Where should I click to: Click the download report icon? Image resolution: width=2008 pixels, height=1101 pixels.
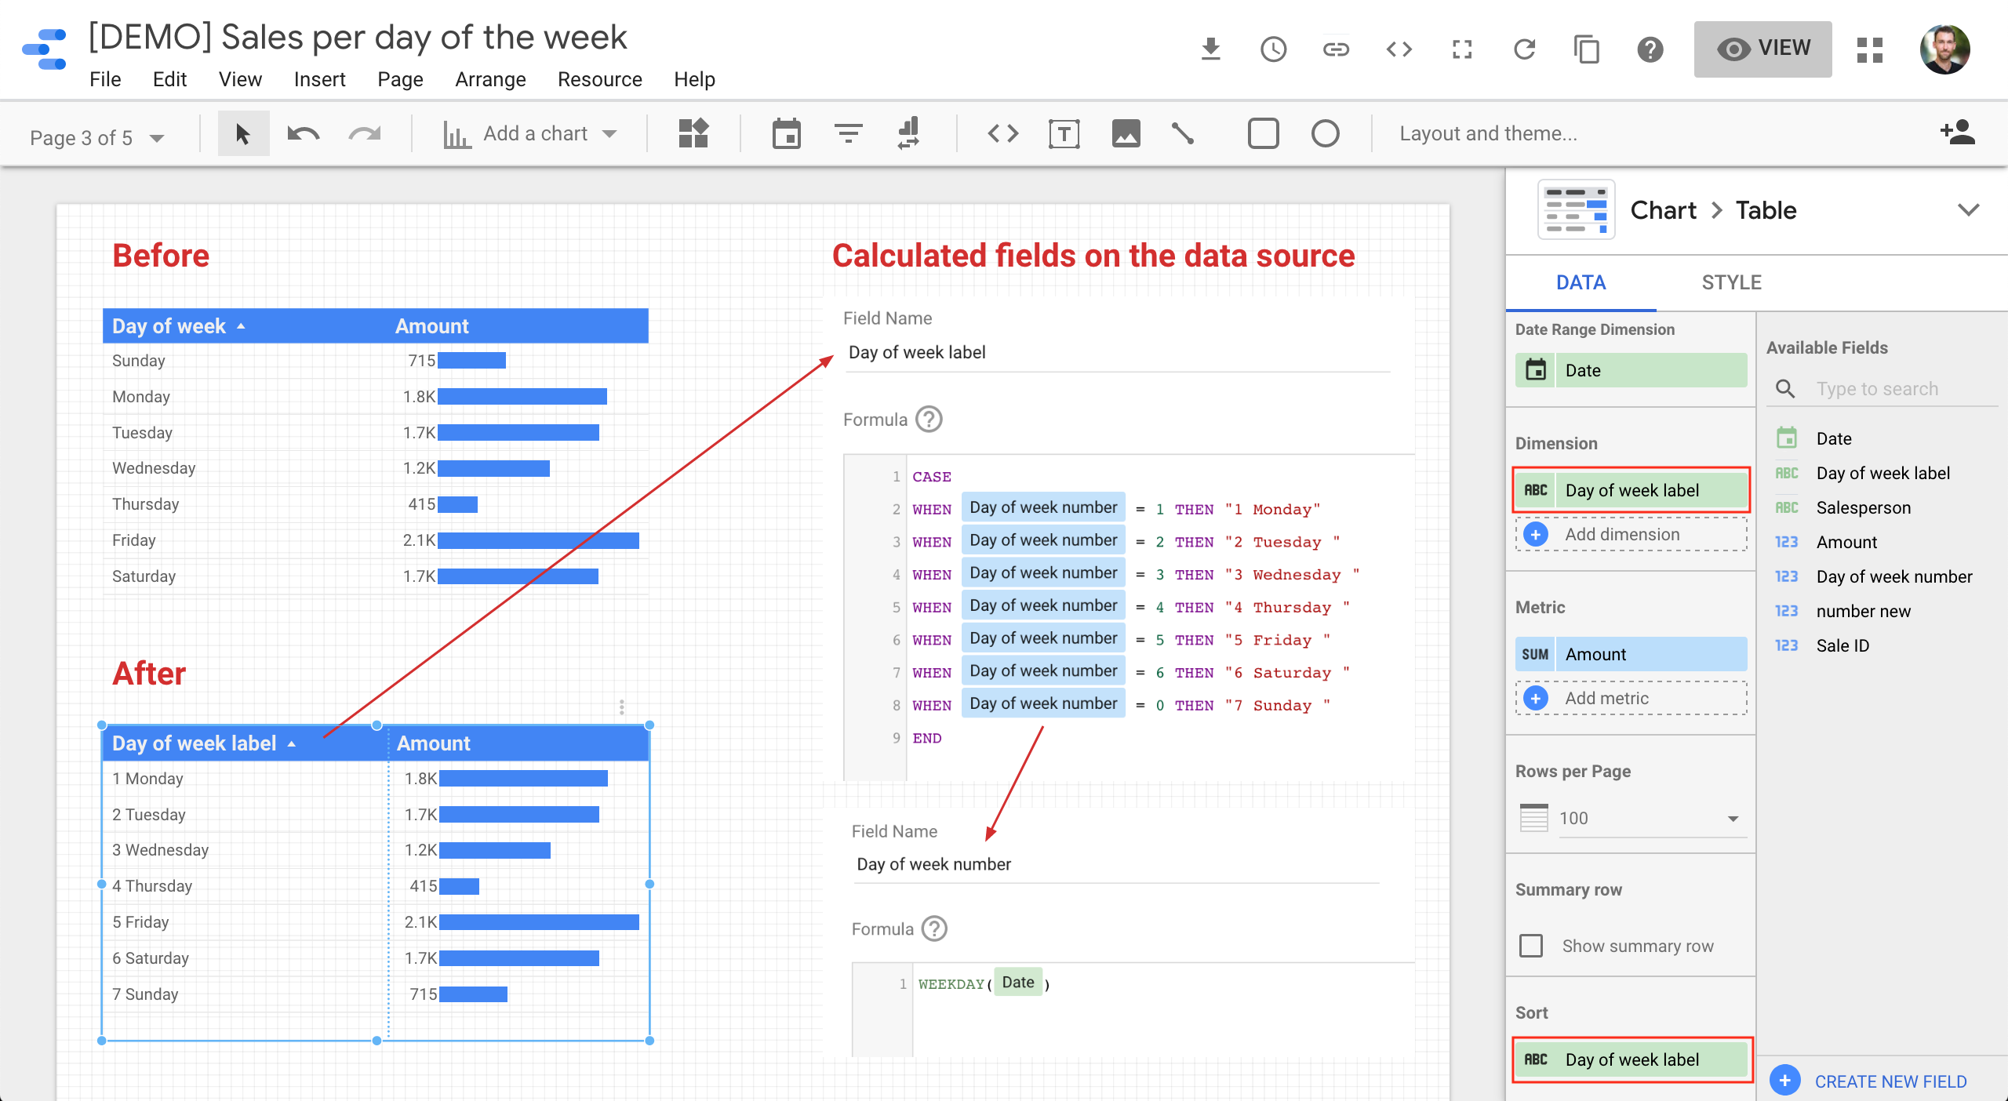coord(1210,49)
